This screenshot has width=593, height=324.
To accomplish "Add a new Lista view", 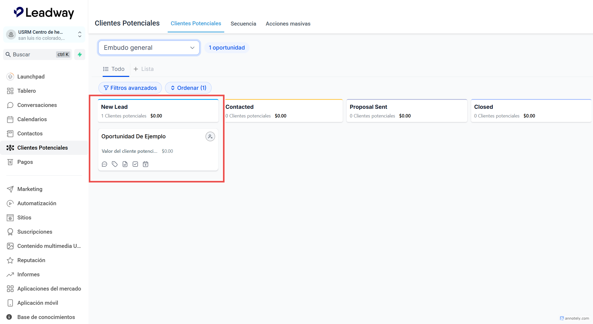I will [144, 69].
